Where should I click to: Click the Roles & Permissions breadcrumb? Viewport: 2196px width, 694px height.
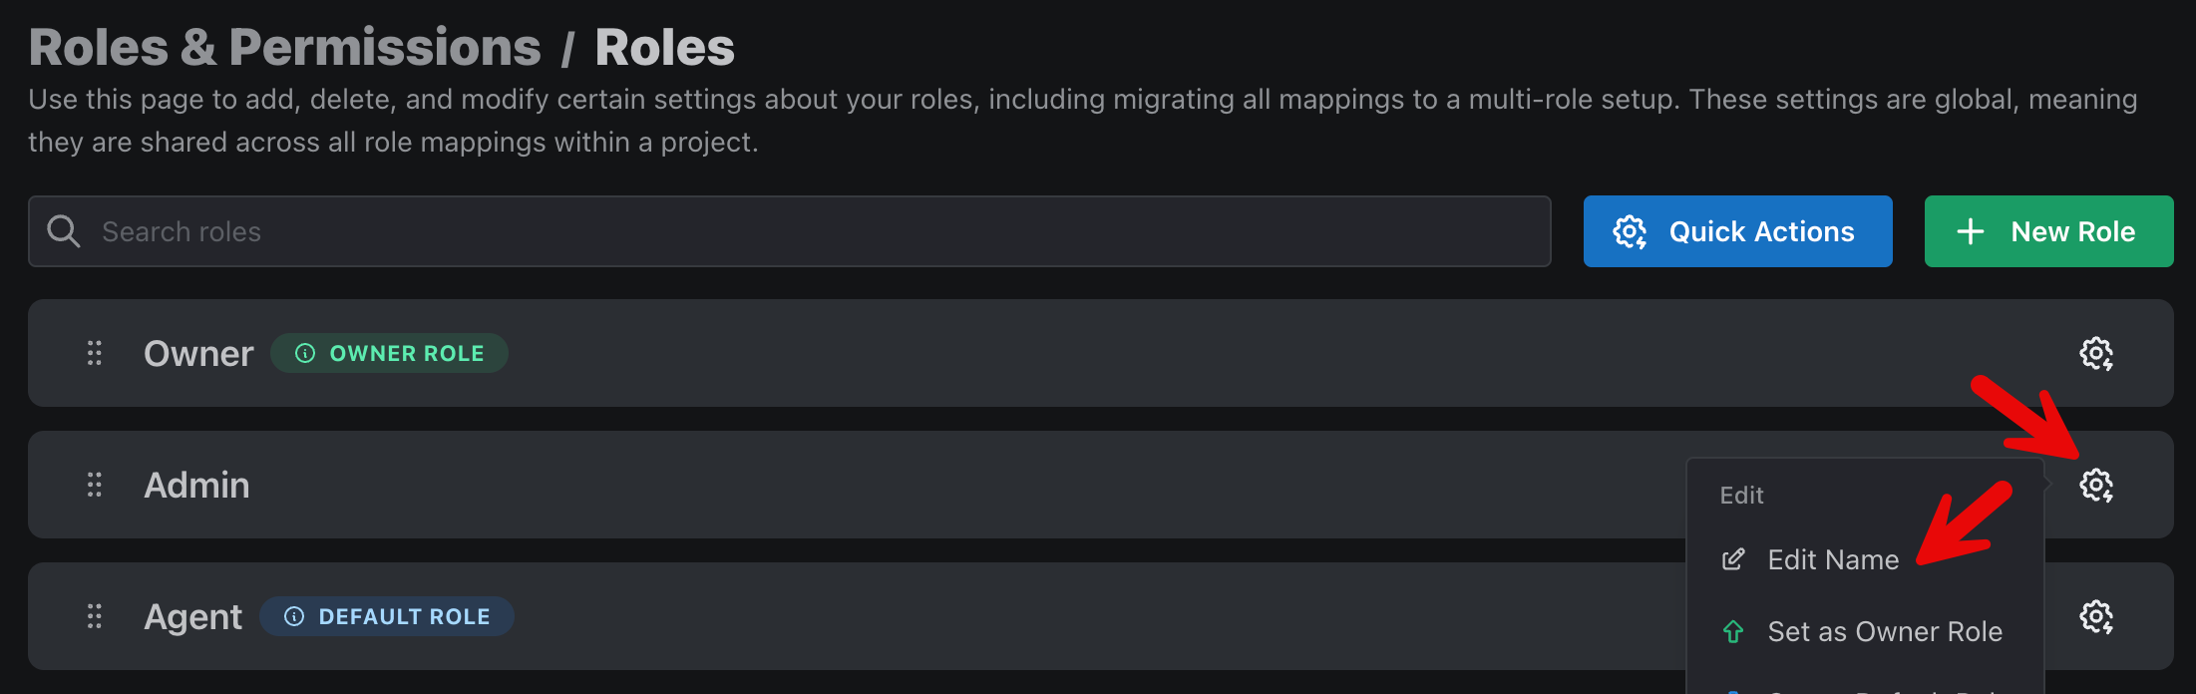285,47
